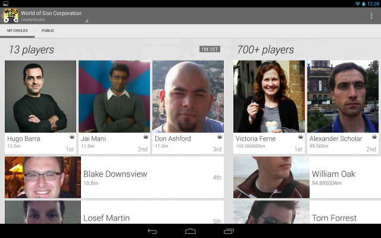Screen dimensions: 381x238
Task: Tap the World of Goo app icon
Action: 10,15
